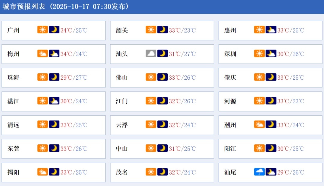Click the partly cloudy day icon for 潮州

point(259,125)
